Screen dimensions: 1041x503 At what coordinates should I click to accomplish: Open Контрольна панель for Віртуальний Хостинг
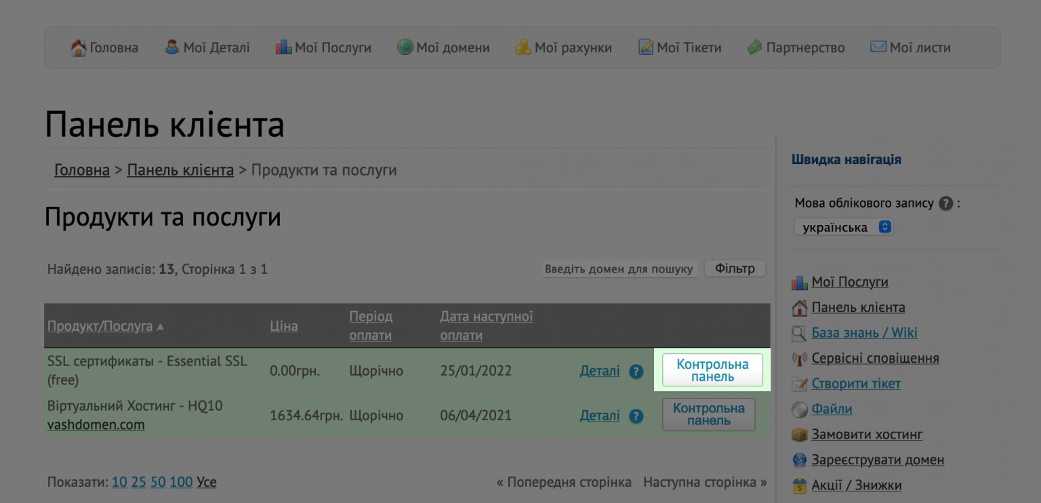click(708, 414)
